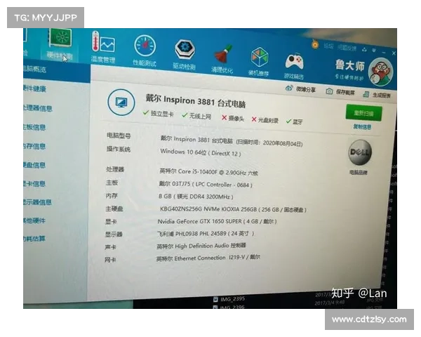Click the 网卡 row label
The width and height of the screenshot is (421, 337).
(x=110, y=260)
